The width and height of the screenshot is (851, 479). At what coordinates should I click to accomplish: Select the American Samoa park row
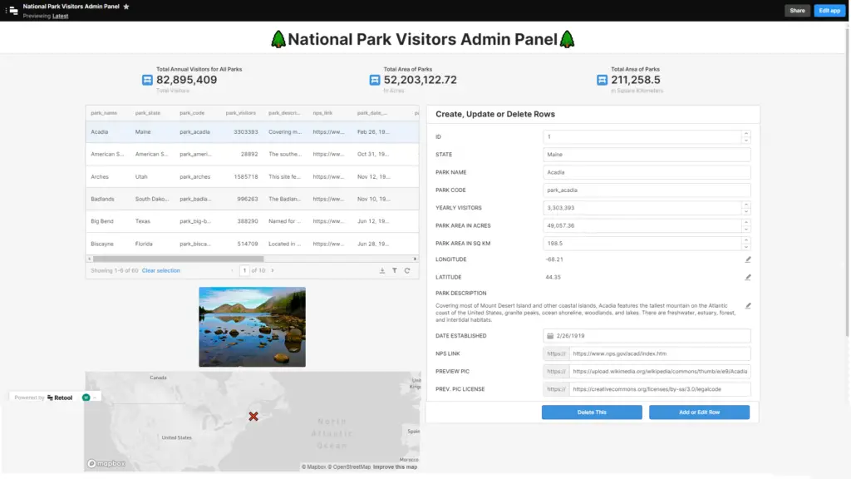coord(253,154)
